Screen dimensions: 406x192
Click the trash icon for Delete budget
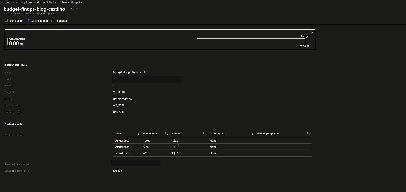(x=28, y=21)
